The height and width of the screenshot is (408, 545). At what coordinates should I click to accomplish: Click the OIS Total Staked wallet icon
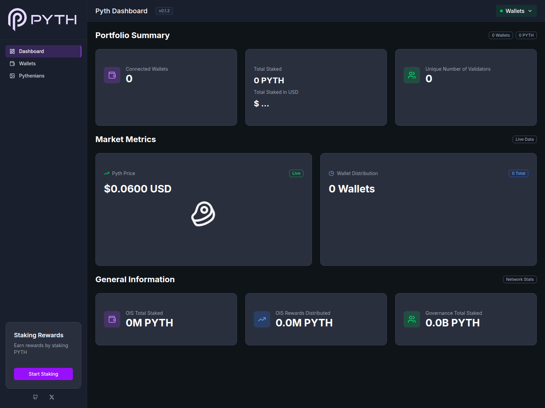[112, 319]
